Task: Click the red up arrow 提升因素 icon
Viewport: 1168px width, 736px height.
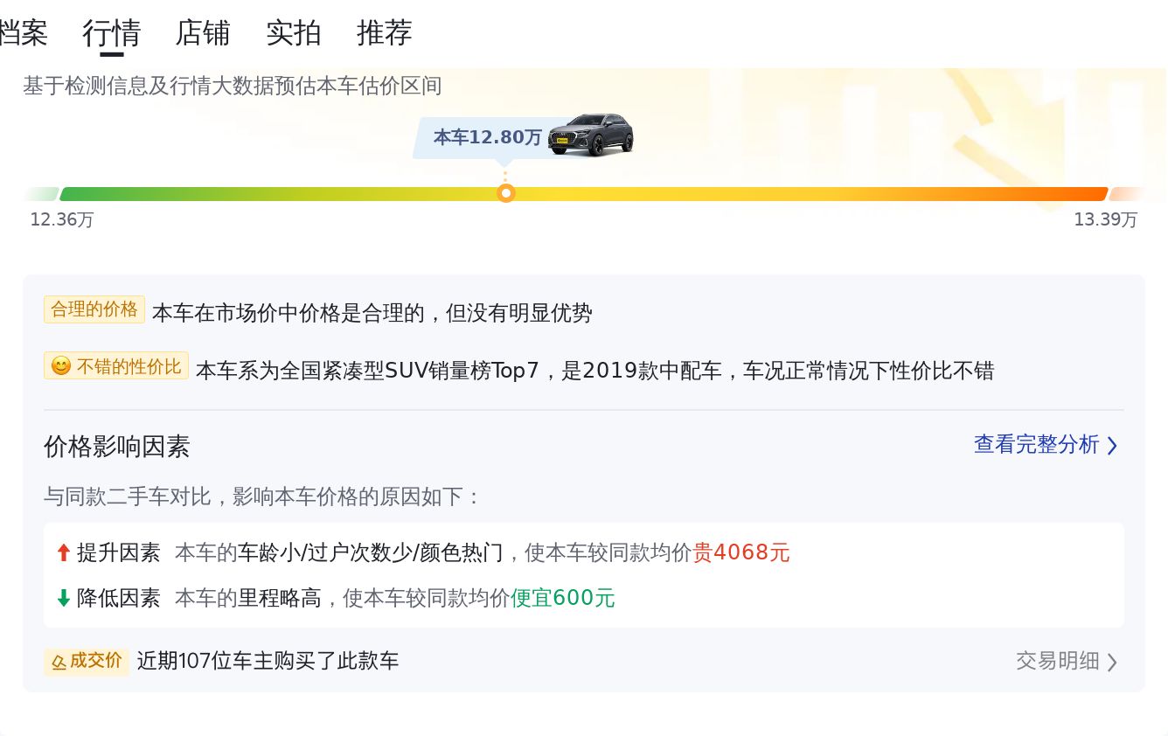Action: click(x=63, y=552)
